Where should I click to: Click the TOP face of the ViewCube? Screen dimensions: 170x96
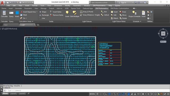point(163,34)
